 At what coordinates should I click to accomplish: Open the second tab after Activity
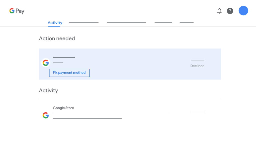(83, 22)
